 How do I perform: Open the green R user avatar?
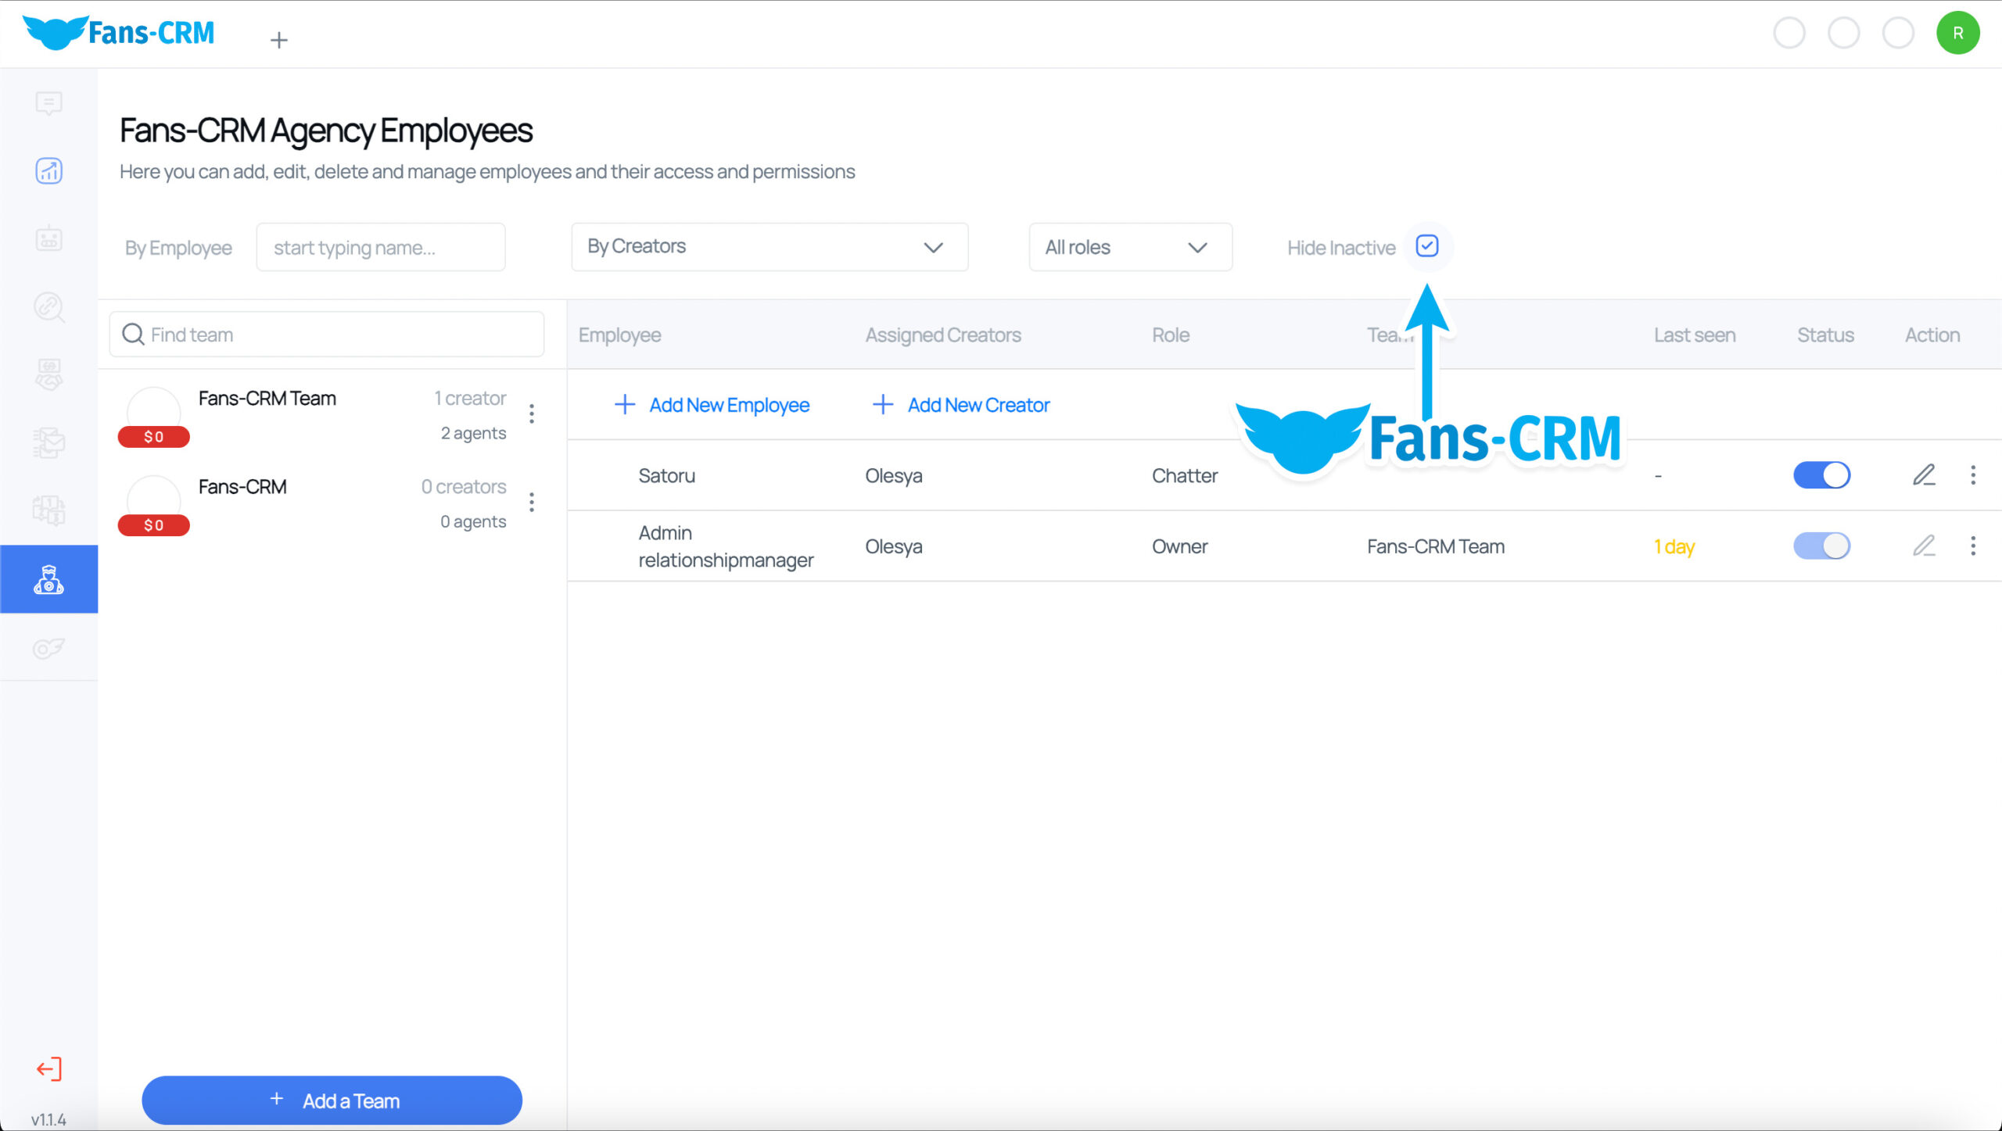[1957, 33]
